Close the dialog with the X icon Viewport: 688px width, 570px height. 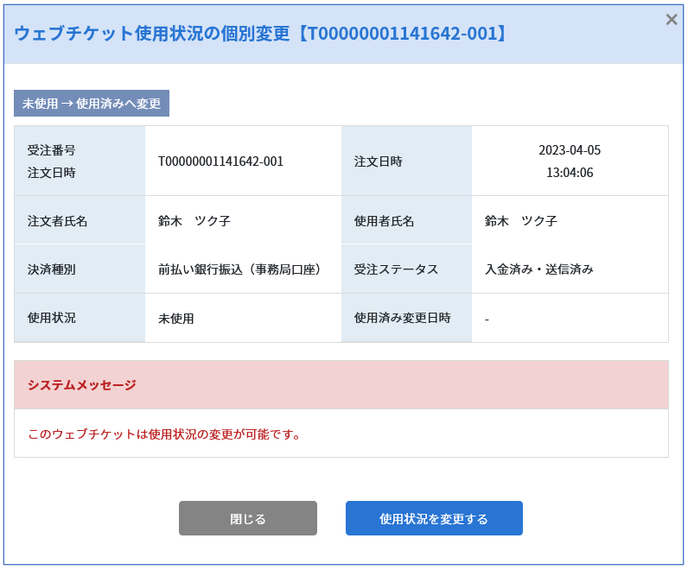(x=671, y=19)
